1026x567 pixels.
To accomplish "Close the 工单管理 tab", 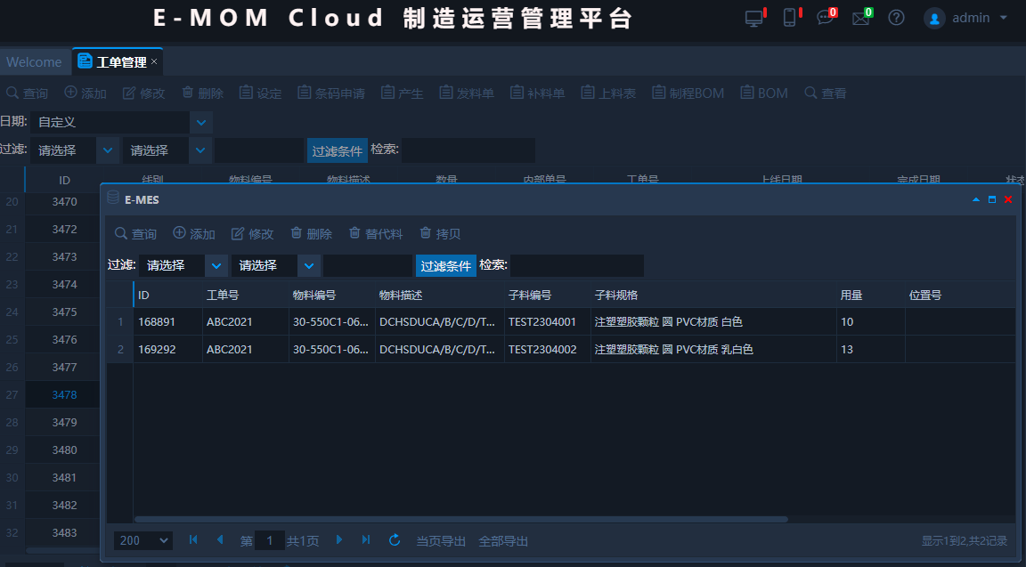I will [154, 62].
